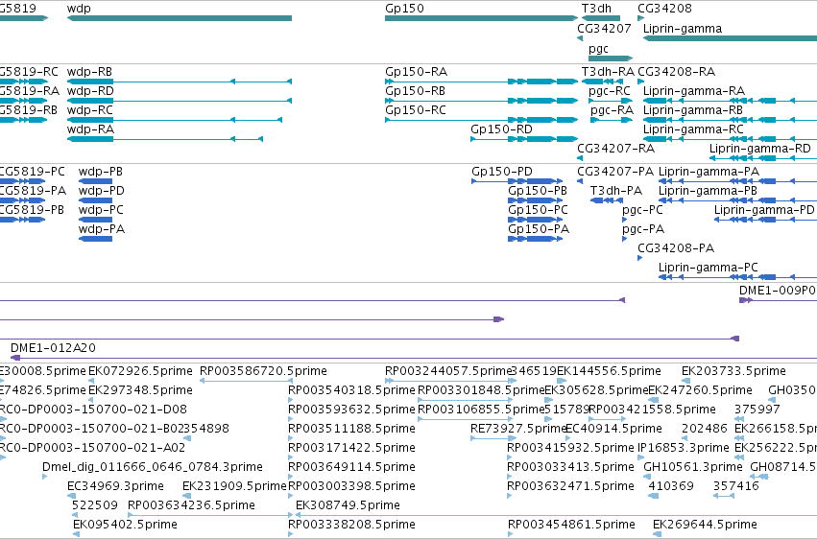Select EST EK269644.5prime

pyautogui.click(x=657, y=534)
